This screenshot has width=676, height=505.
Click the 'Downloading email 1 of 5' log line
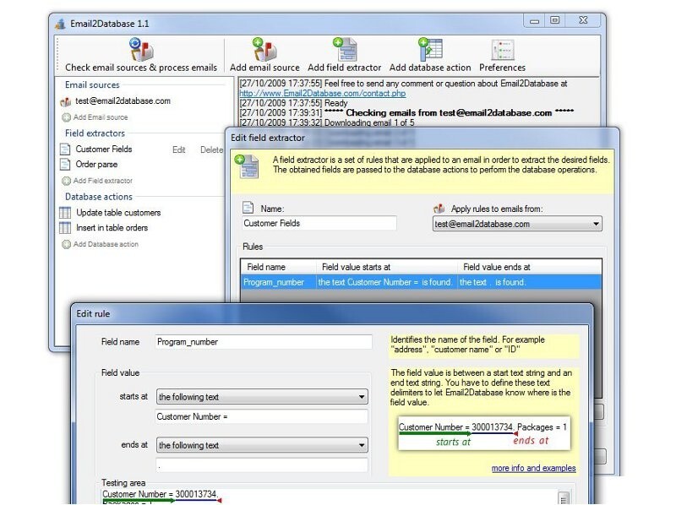click(327, 122)
